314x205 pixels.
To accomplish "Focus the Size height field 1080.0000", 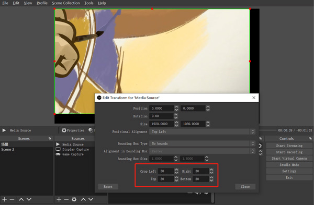I will (x=193, y=124).
